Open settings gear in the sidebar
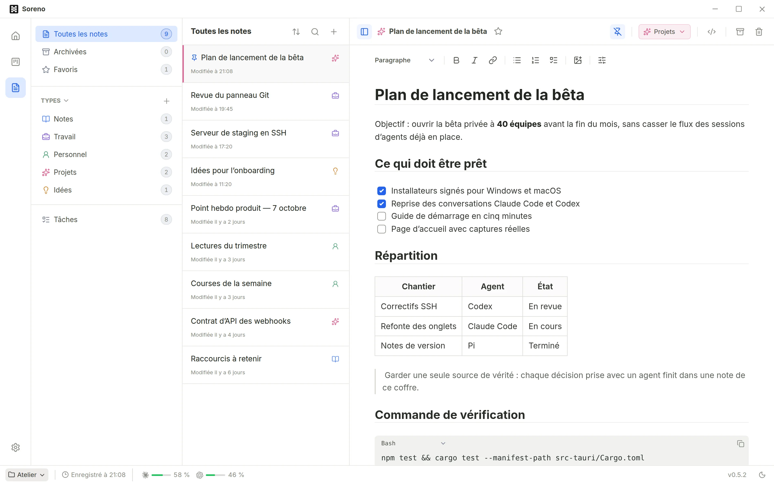Image resolution: width=774 pixels, height=484 pixels. [x=15, y=447]
